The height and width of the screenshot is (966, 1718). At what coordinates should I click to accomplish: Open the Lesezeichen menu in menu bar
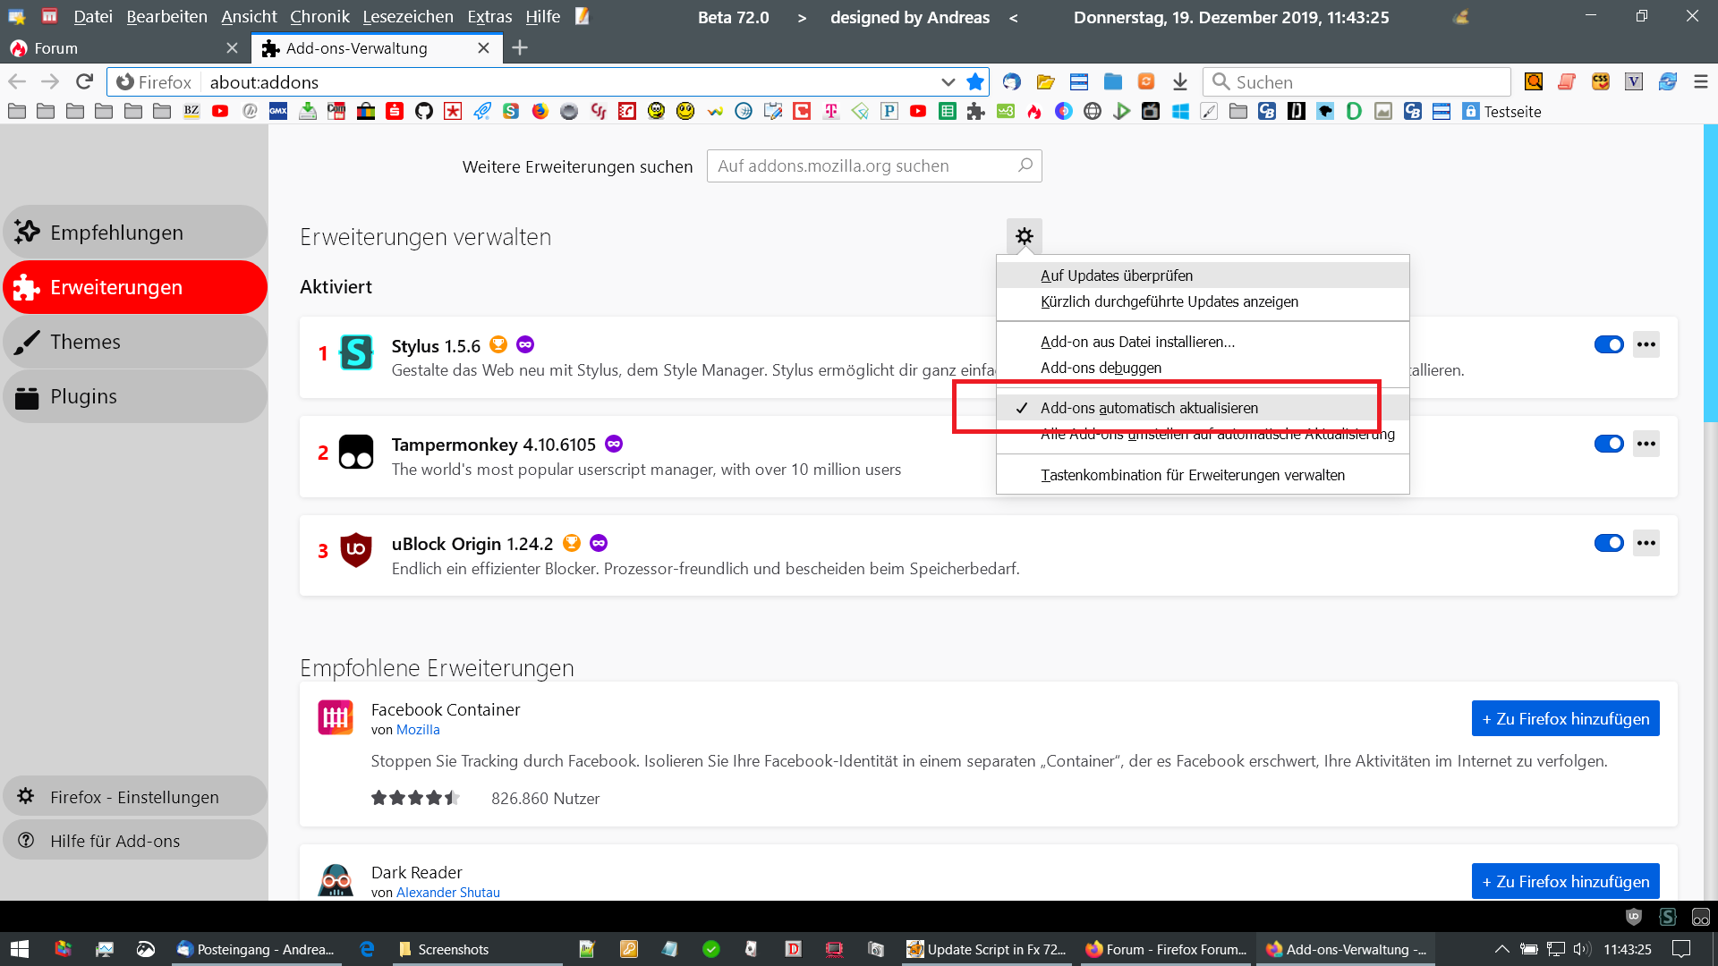(407, 17)
